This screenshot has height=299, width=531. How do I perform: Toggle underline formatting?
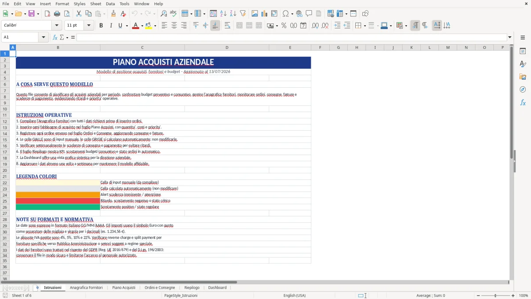pos(120,26)
